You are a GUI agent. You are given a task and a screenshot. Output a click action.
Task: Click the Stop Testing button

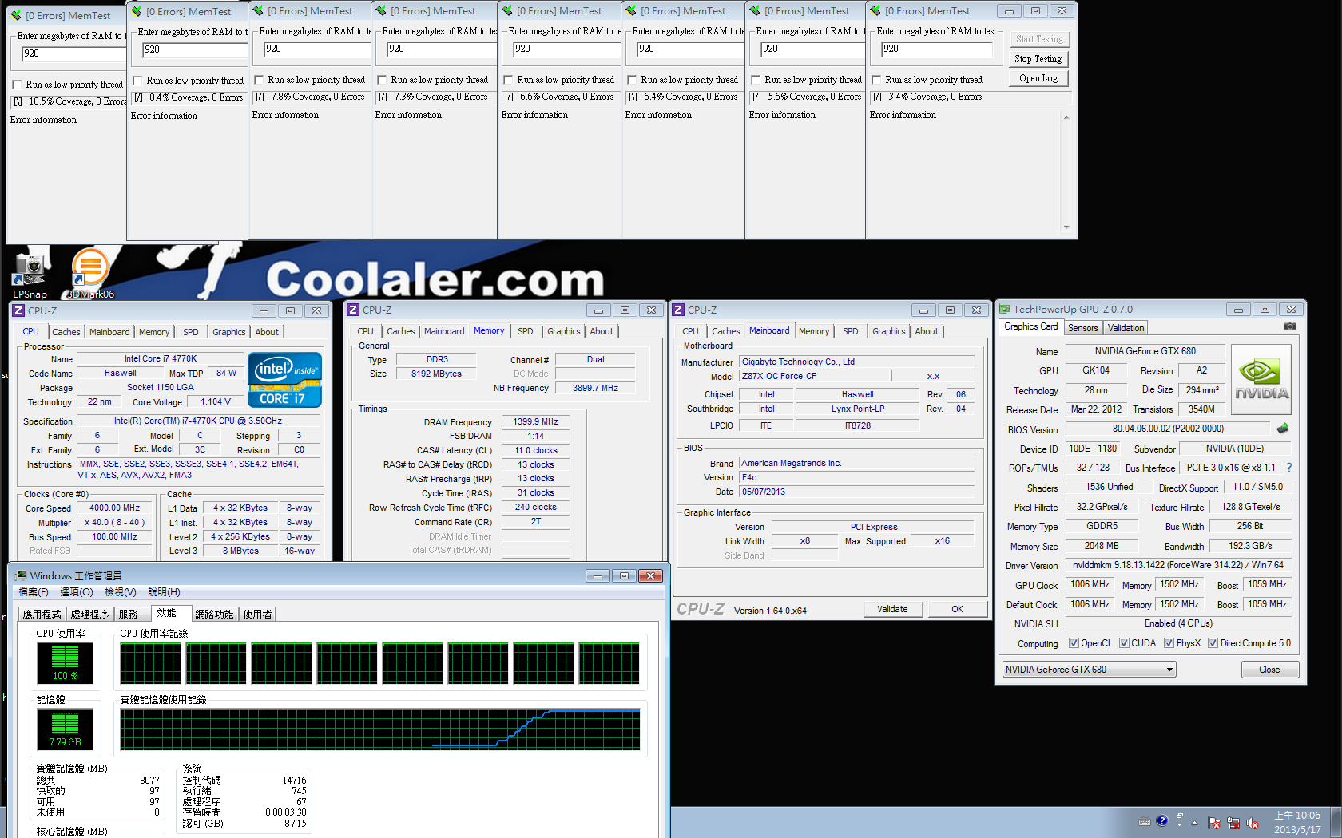tap(1038, 59)
